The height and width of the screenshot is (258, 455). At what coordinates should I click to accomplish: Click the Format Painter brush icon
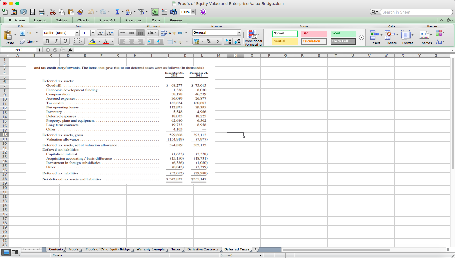click(80, 12)
